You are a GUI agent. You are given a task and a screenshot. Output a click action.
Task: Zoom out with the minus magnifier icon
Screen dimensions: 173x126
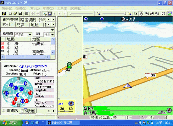98,14
